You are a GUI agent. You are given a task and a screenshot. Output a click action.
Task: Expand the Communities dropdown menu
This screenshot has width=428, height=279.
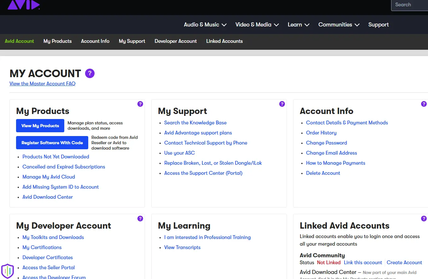339,25
